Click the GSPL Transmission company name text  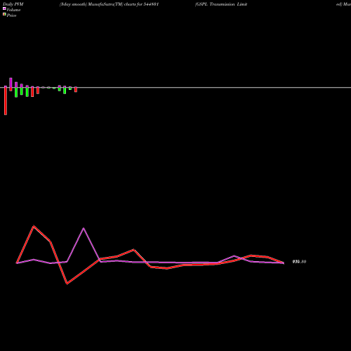coord(221,4)
